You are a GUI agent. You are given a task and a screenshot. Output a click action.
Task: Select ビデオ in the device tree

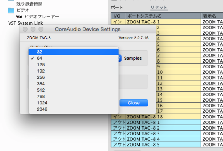point(23,10)
